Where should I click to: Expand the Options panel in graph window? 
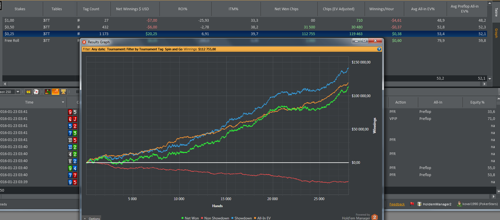point(92,219)
